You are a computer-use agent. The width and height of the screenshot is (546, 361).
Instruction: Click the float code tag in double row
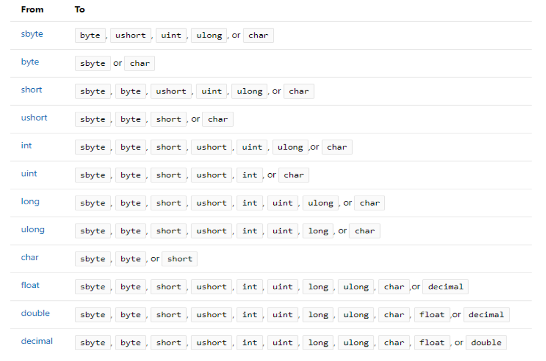point(432,315)
